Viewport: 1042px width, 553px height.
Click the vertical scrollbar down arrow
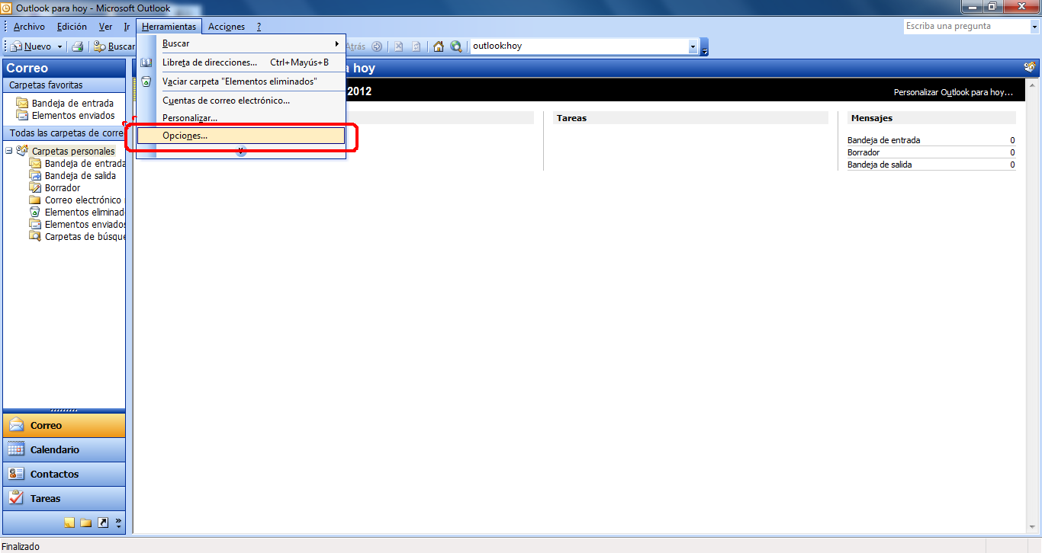[1032, 527]
